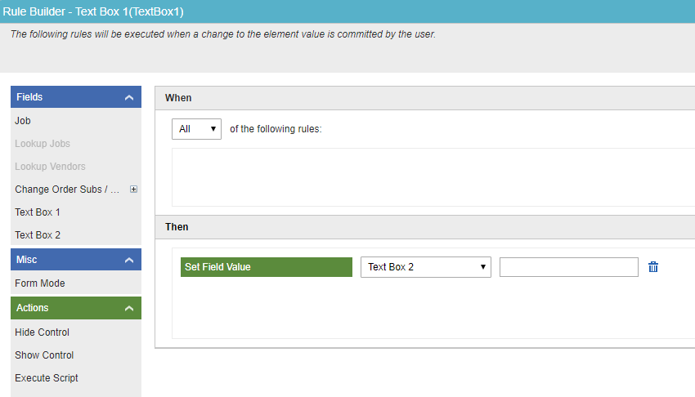
Task: Click the Set Field Value action label
Action: [266, 267]
